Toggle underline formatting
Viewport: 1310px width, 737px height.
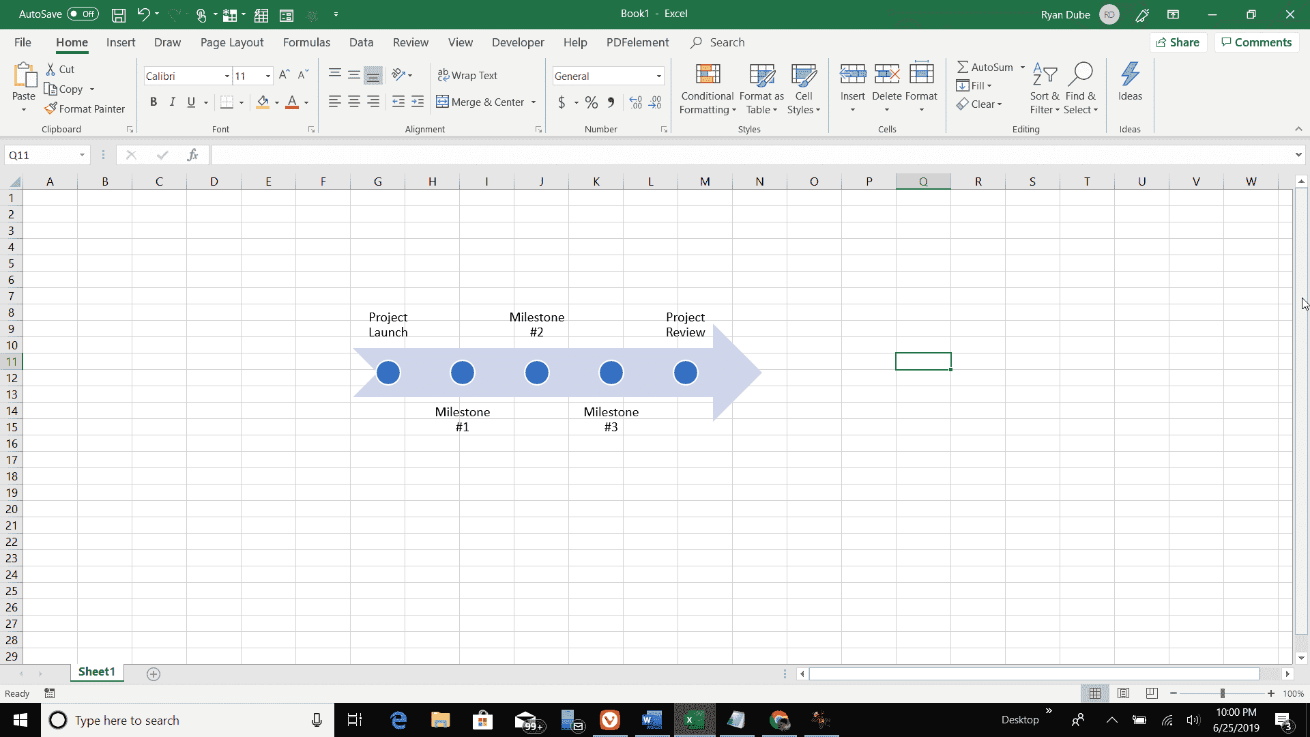190,102
